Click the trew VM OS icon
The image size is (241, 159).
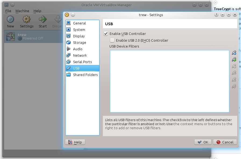pyautogui.click(x=10, y=37)
